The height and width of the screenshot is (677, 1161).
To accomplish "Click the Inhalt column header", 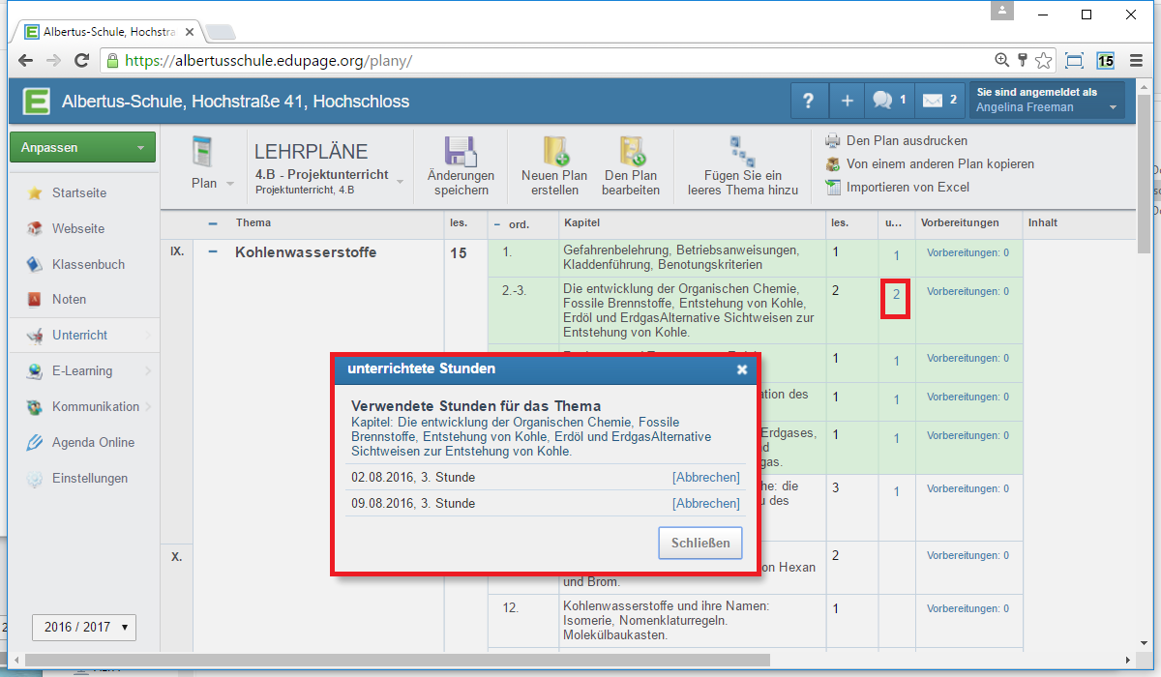I will coord(1043,223).
